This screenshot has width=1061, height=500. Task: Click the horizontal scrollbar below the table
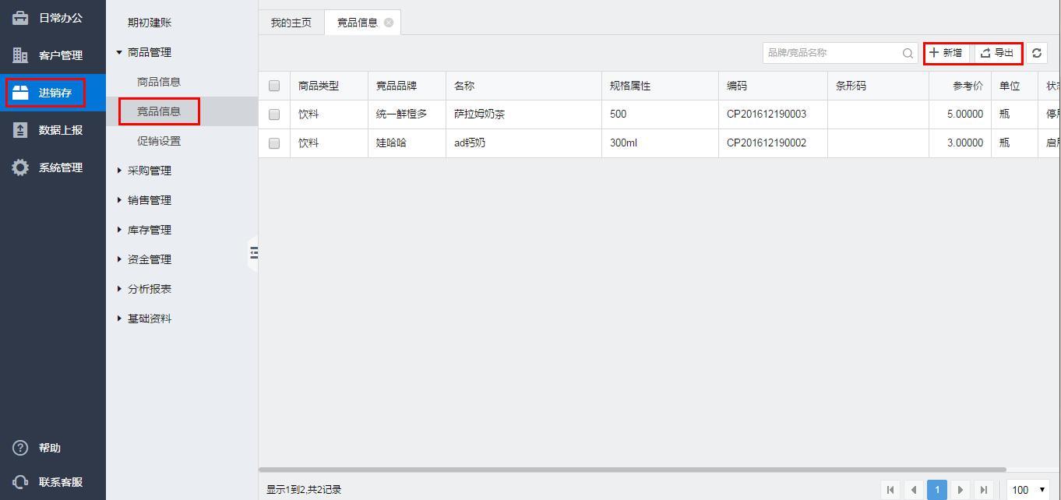click(x=632, y=470)
